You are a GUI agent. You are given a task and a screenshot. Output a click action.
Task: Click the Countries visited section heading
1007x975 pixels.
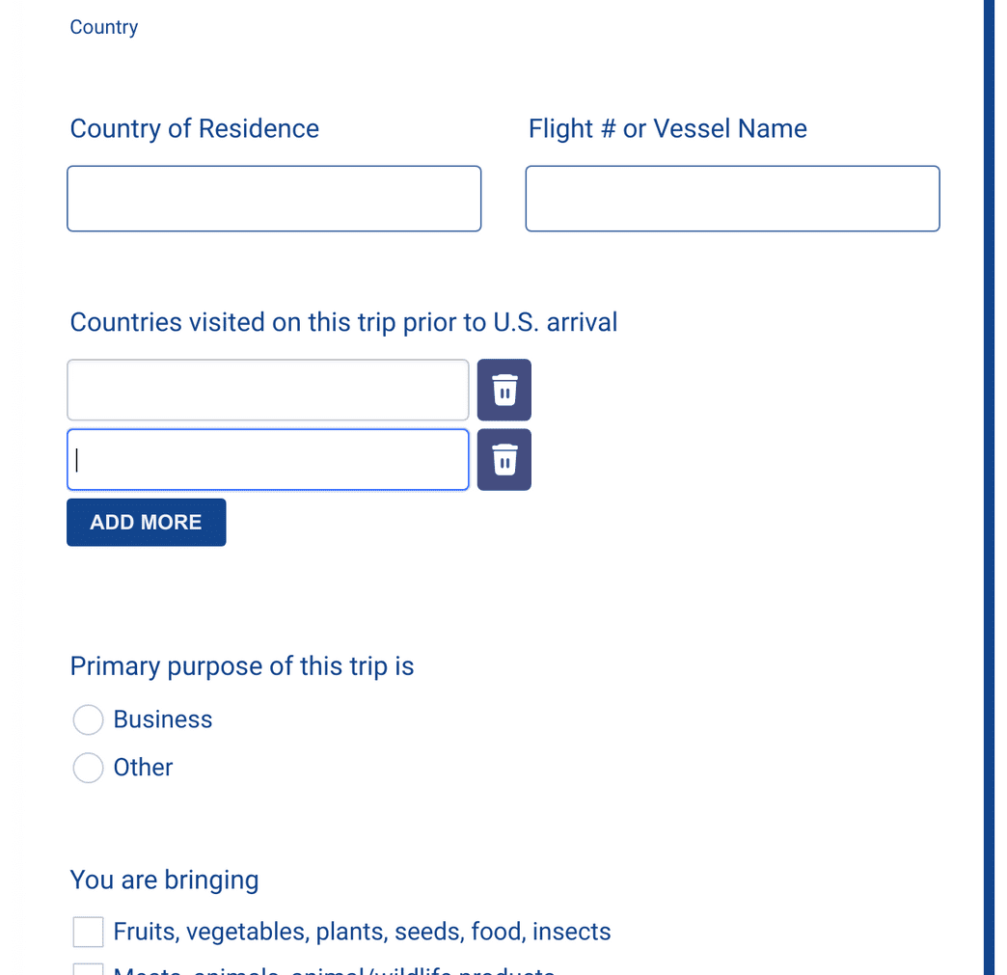coord(343,322)
